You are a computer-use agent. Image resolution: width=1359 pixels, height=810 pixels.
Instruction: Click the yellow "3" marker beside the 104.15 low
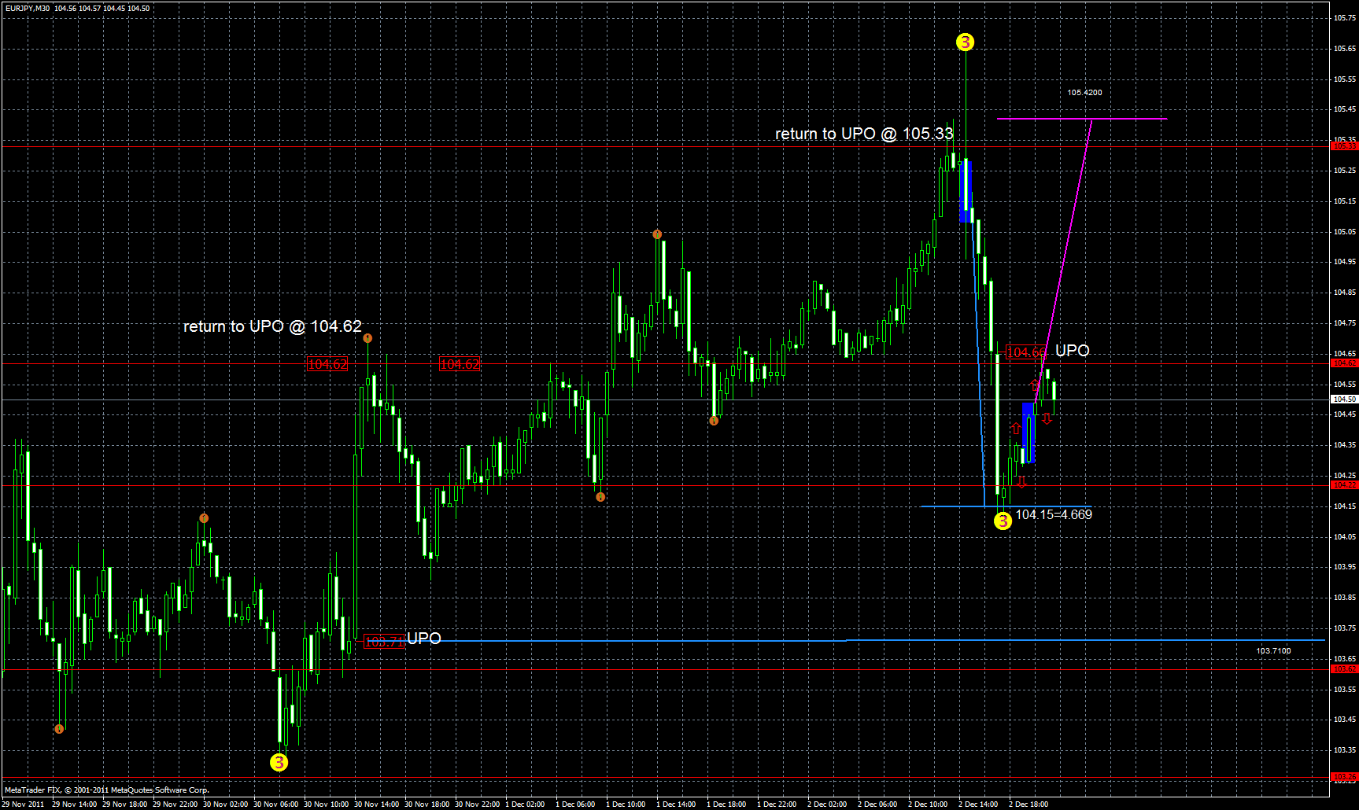[1003, 521]
